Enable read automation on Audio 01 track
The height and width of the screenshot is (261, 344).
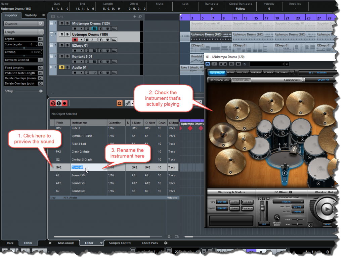101,73
